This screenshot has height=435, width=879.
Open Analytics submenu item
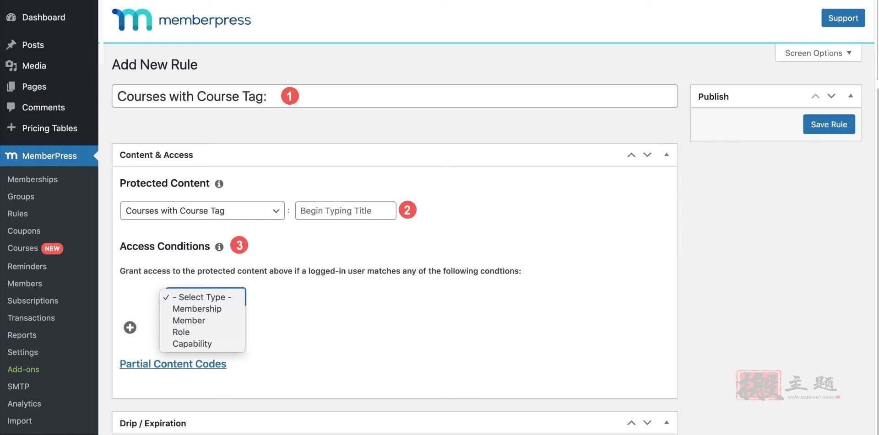24,404
